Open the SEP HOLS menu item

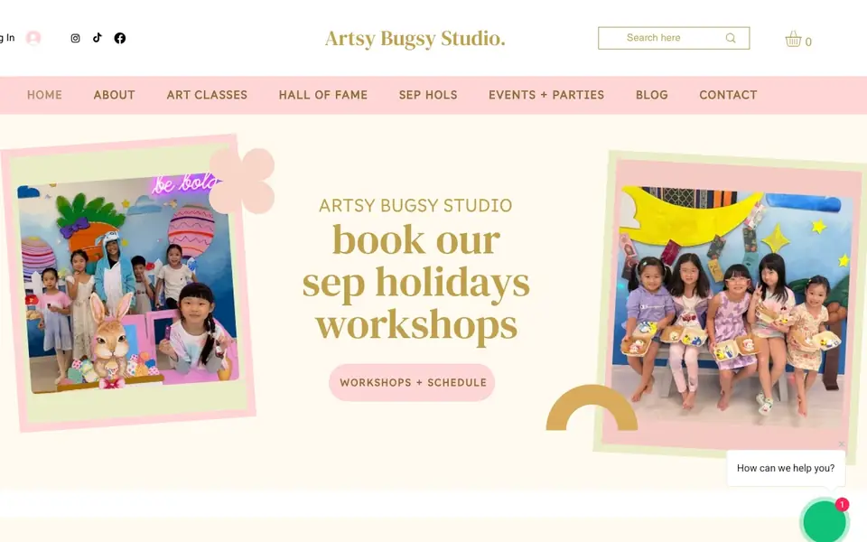pyautogui.click(x=428, y=95)
